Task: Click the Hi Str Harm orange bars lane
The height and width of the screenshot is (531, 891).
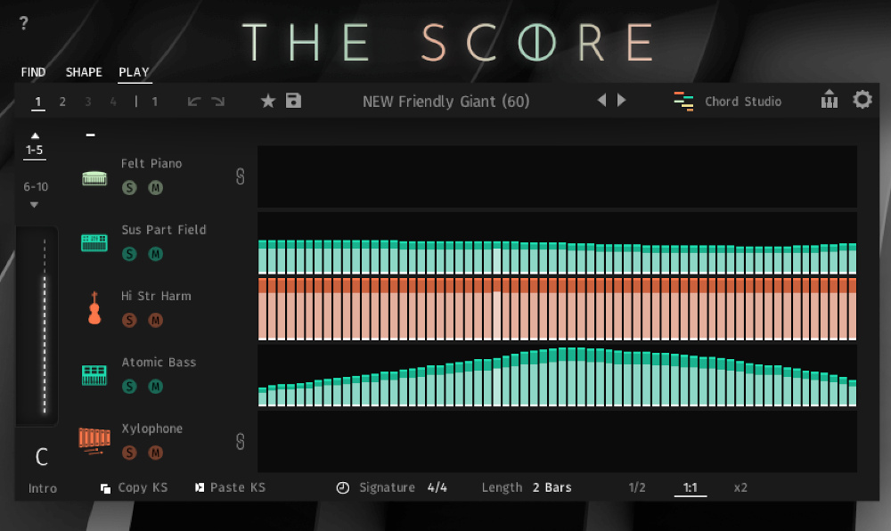Action: 558,309
